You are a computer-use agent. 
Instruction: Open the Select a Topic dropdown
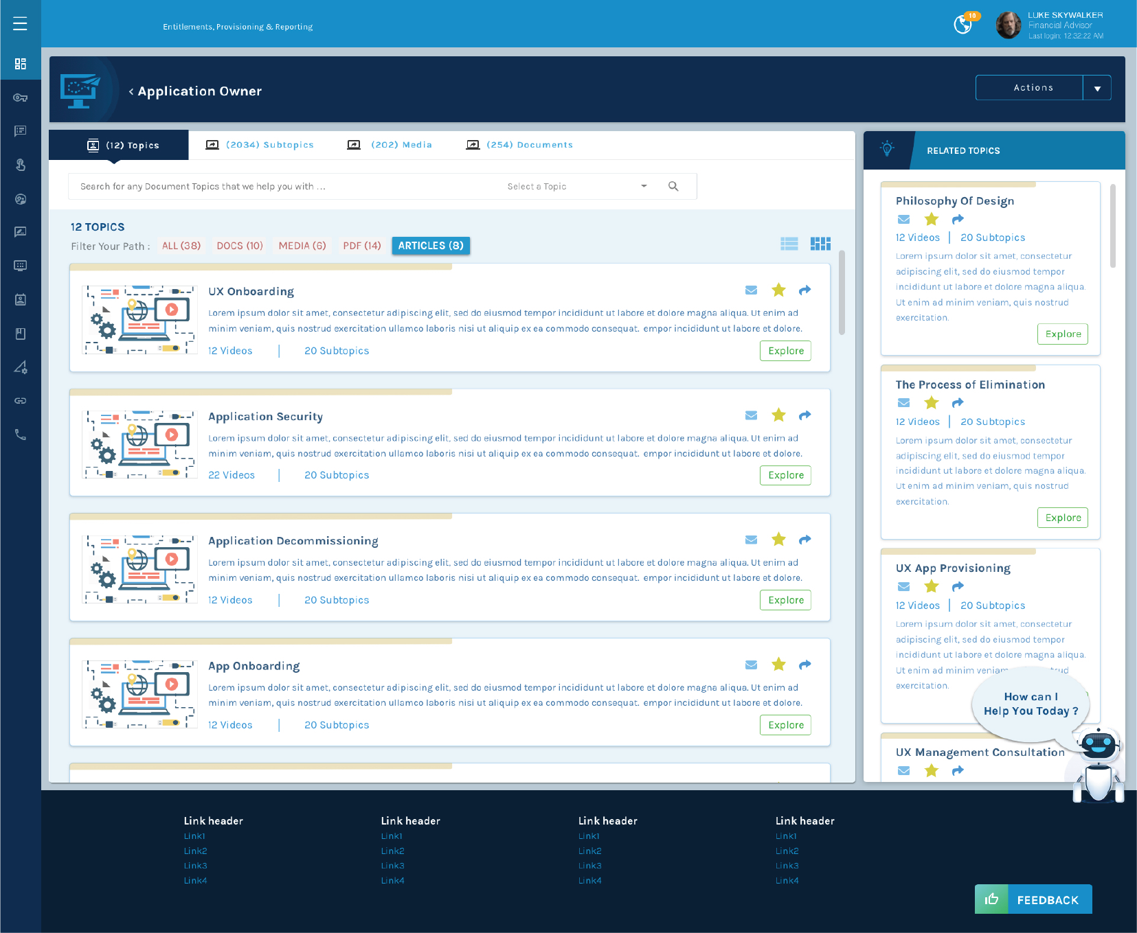click(x=576, y=186)
